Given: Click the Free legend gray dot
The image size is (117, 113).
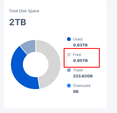Looking at the screenshot, I should point(69,55).
